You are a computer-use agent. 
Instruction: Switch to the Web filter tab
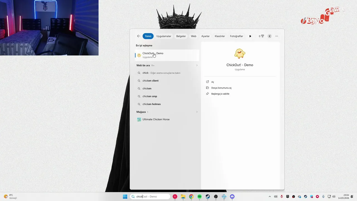tap(194, 36)
